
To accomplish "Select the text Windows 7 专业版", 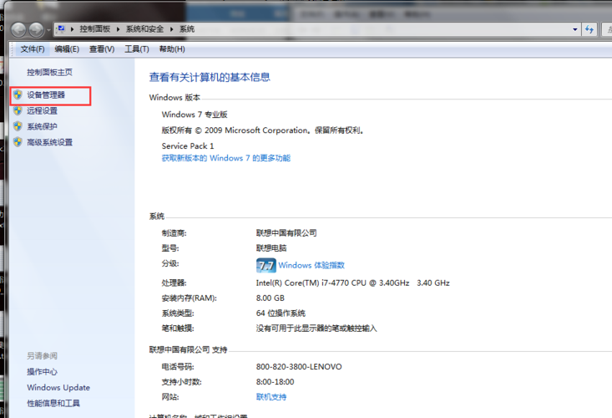I will click(x=195, y=115).
